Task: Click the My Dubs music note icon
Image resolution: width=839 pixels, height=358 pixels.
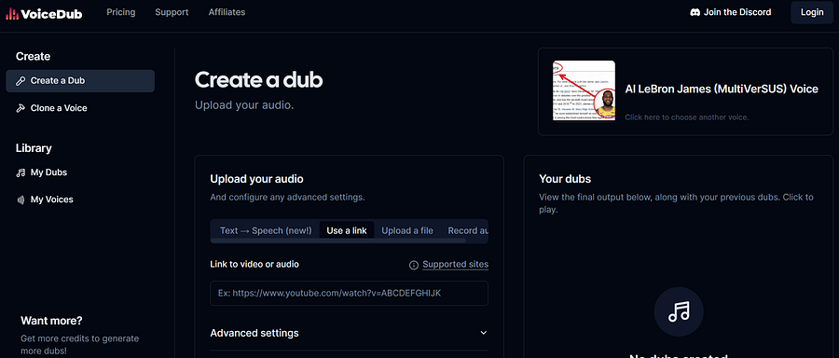Action: (21, 172)
